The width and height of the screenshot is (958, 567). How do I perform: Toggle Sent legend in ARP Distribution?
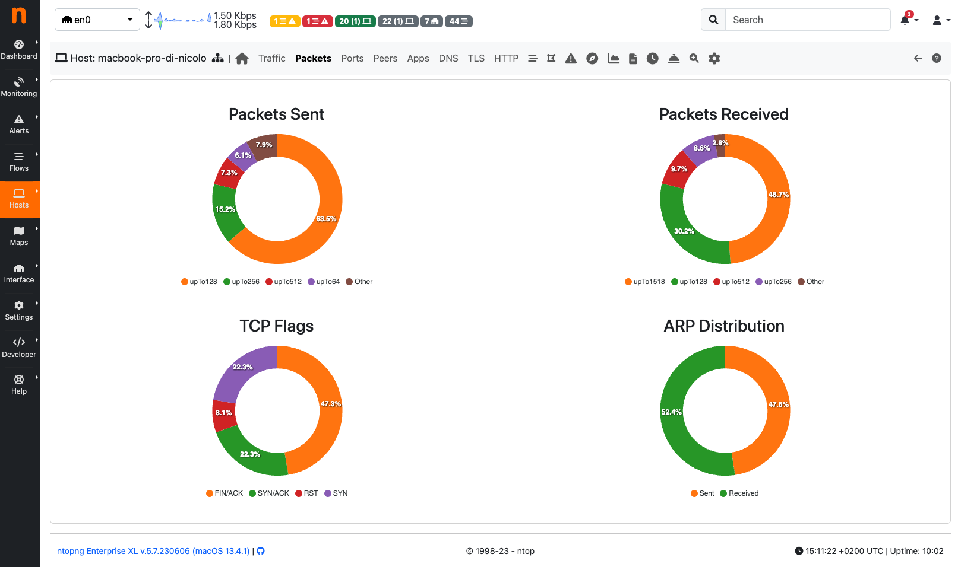[x=703, y=493]
